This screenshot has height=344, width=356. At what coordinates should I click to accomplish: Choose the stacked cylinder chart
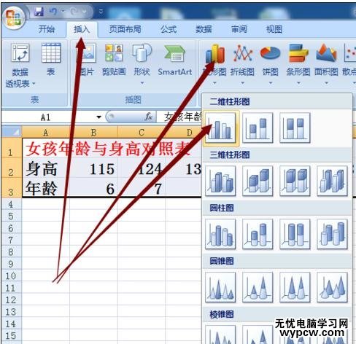[258, 234]
